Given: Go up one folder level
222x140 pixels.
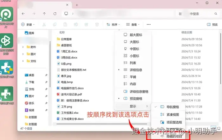Looking at the screenshot, I should coord(44,14).
